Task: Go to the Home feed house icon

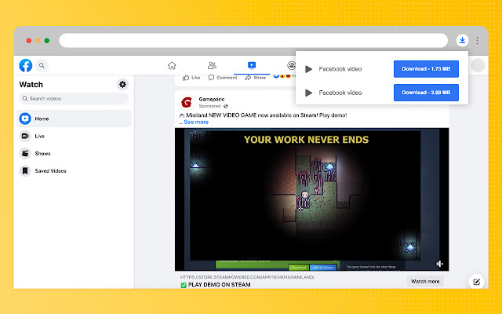Action: (172, 65)
